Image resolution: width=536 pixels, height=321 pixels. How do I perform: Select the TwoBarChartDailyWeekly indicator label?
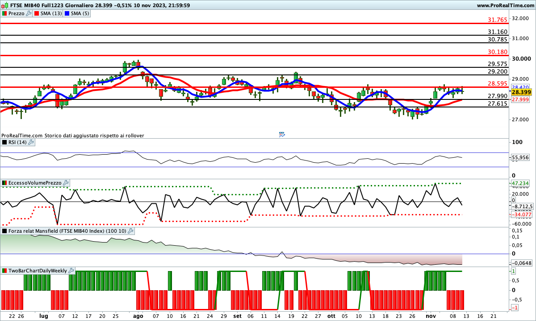tap(38, 271)
